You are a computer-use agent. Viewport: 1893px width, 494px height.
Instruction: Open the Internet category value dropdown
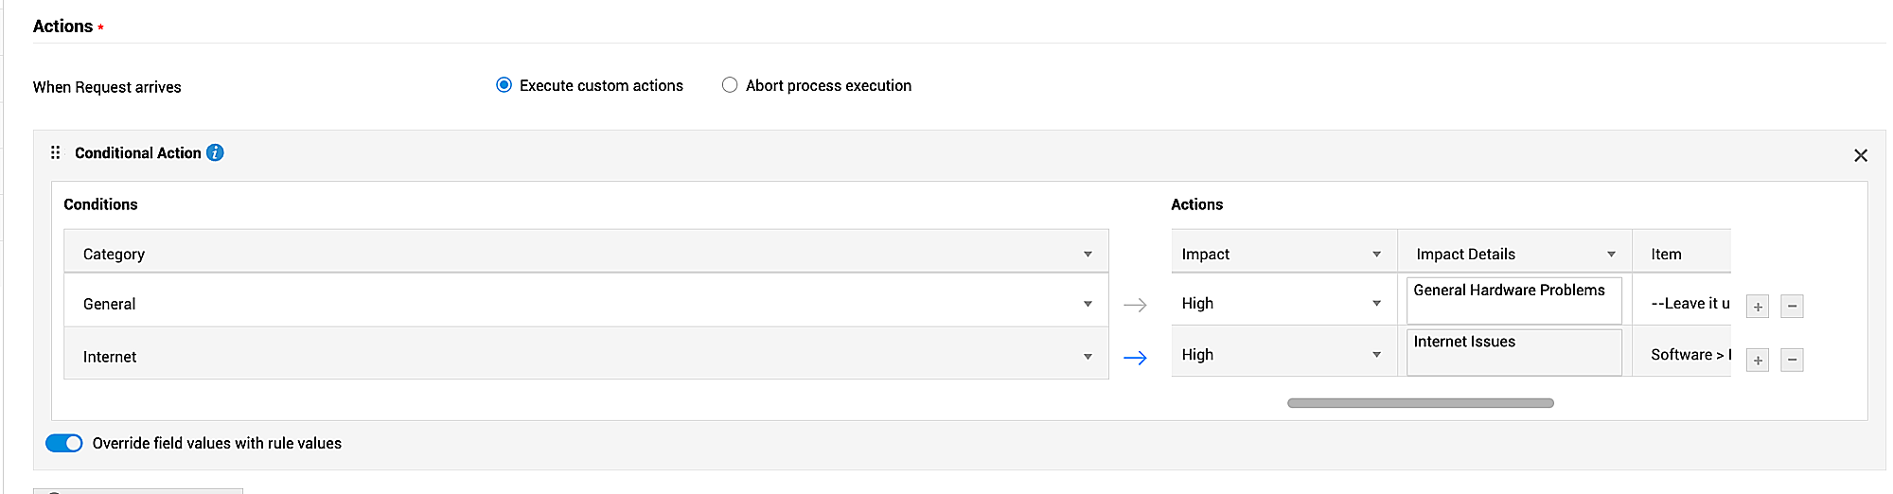[x=1088, y=357]
